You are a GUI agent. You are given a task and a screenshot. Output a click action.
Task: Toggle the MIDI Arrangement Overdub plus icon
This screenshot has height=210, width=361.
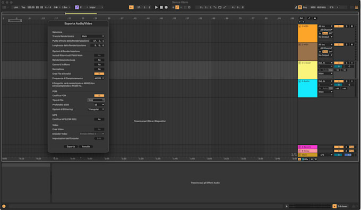[173, 7]
